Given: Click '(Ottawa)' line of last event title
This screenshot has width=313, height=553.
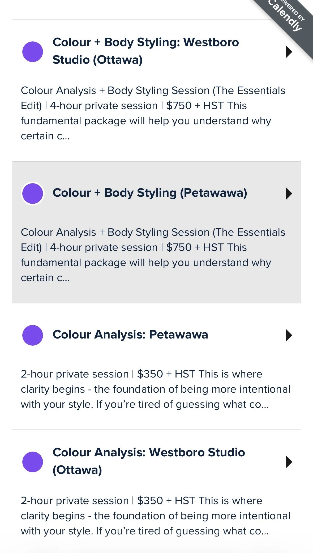Looking at the screenshot, I should point(77,470).
